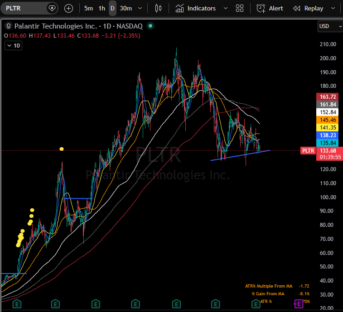Create a new Alert

pyautogui.click(x=270, y=8)
